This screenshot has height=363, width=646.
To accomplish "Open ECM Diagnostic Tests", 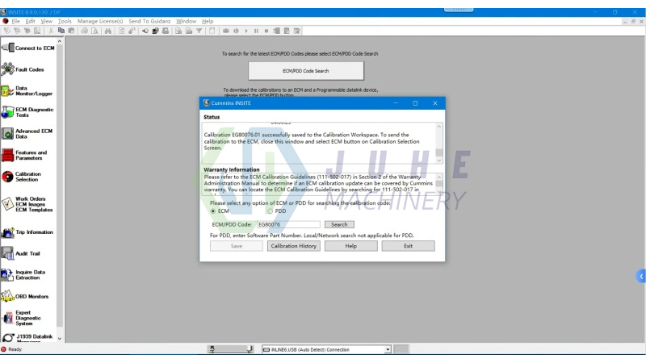I will (27, 112).
